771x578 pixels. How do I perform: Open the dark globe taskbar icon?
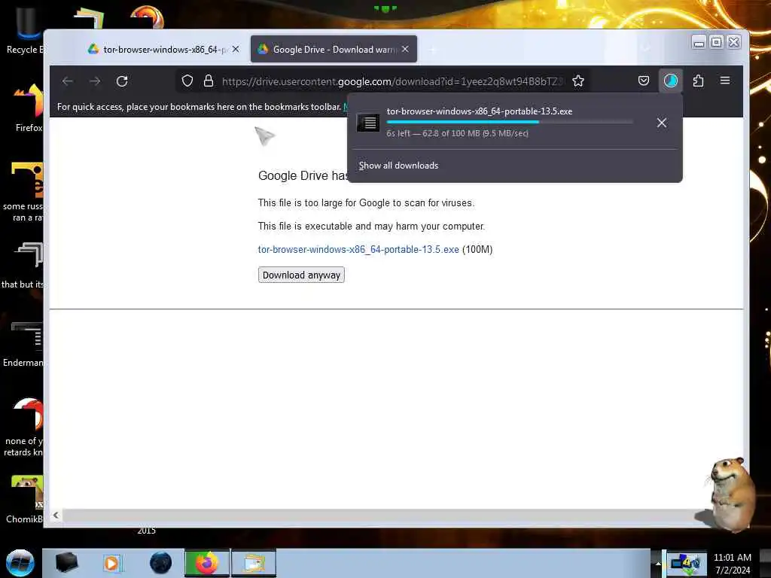tap(161, 563)
